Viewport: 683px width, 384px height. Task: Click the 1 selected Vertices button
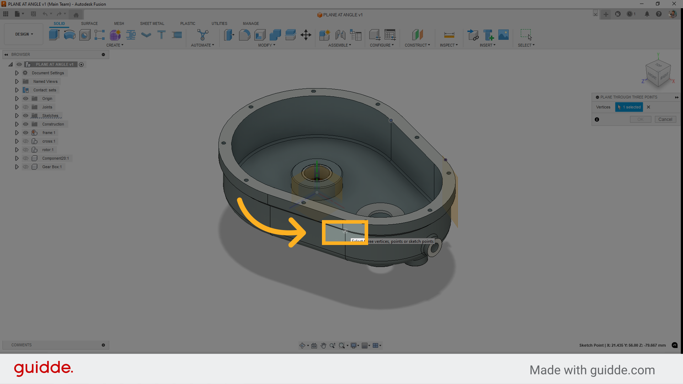coord(629,107)
